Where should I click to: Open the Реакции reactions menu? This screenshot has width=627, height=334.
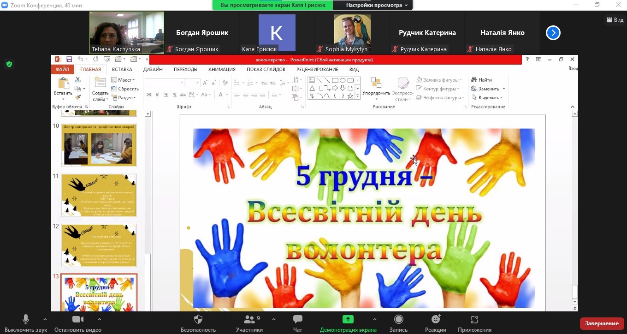click(x=435, y=319)
